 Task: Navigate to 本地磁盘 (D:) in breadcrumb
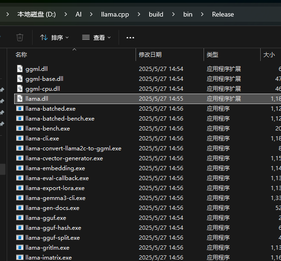pyautogui.click(x=36, y=14)
